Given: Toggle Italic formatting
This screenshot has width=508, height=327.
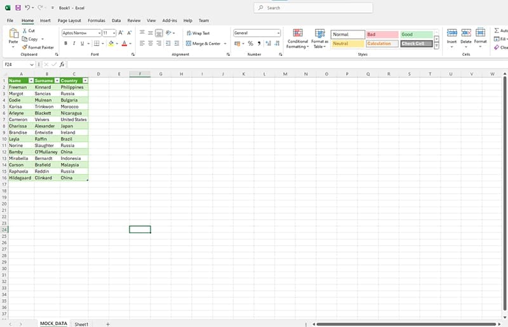Looking at the screenshot, I should 74,44.
